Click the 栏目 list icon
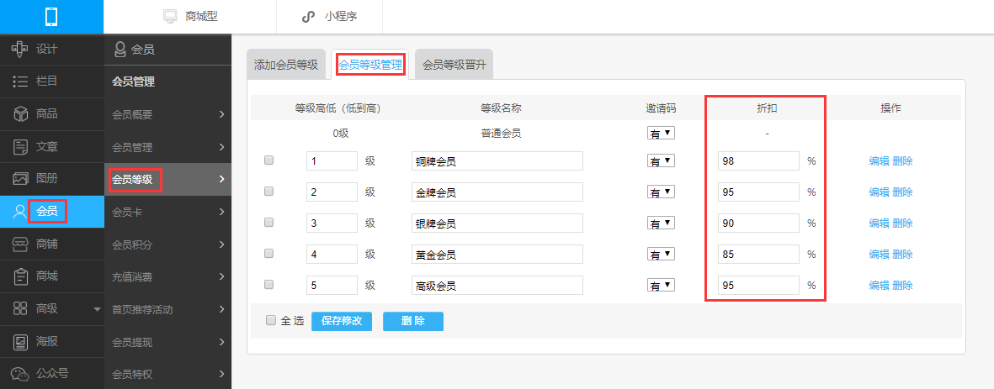 pos(20,81)
